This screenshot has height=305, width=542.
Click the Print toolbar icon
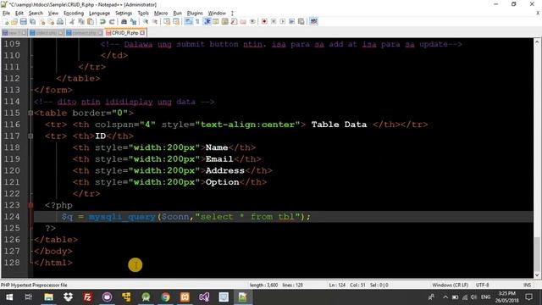pyautogui.click(x=60, y=21)
